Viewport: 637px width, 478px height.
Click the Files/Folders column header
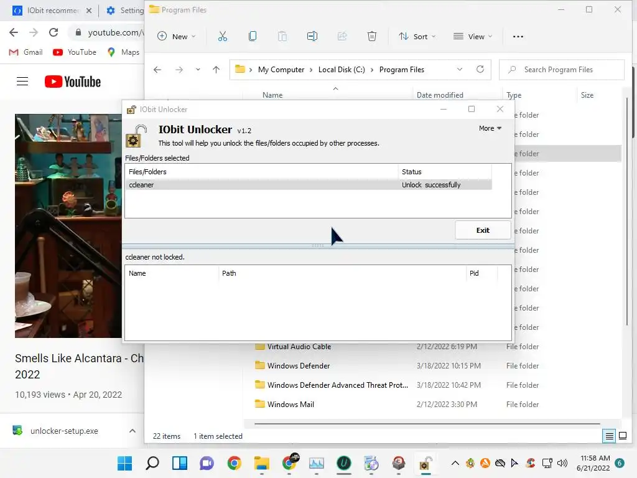pos(262,172)
